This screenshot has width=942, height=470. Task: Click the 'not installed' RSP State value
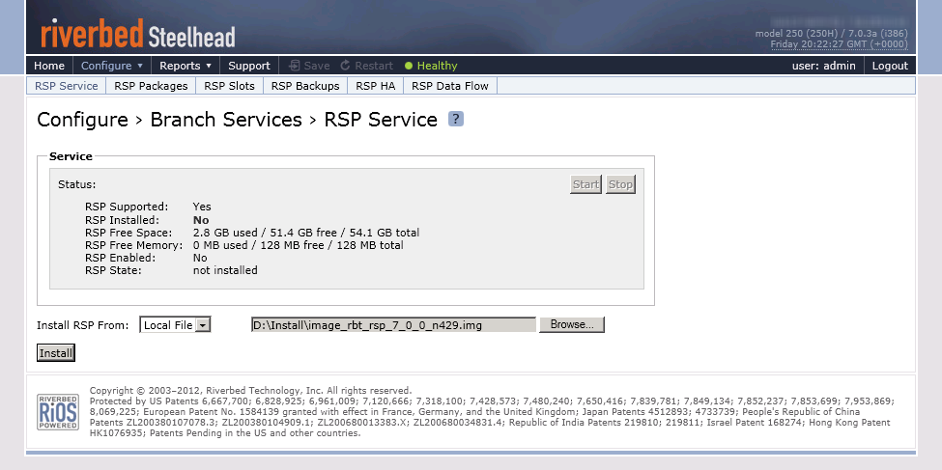point(225,270)
